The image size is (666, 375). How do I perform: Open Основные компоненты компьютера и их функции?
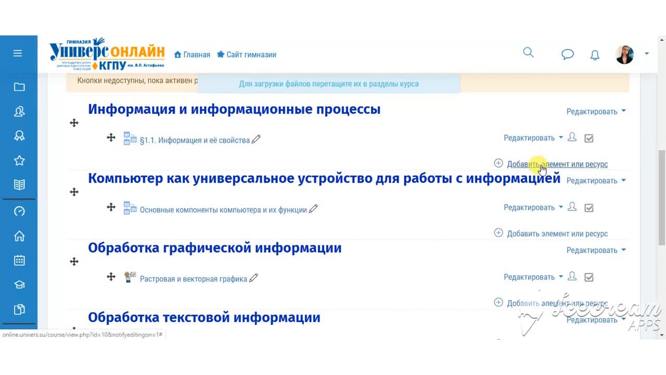coord(223,210)
